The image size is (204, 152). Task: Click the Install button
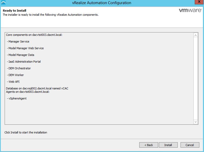(x=168, y=145)
